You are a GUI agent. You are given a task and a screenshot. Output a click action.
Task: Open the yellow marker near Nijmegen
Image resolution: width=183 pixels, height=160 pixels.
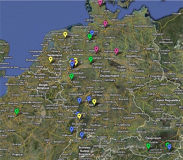tap(51, 60)
